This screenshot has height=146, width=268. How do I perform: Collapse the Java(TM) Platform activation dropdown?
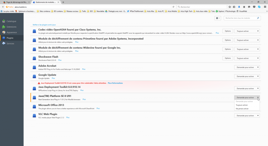tap(247, 98)
